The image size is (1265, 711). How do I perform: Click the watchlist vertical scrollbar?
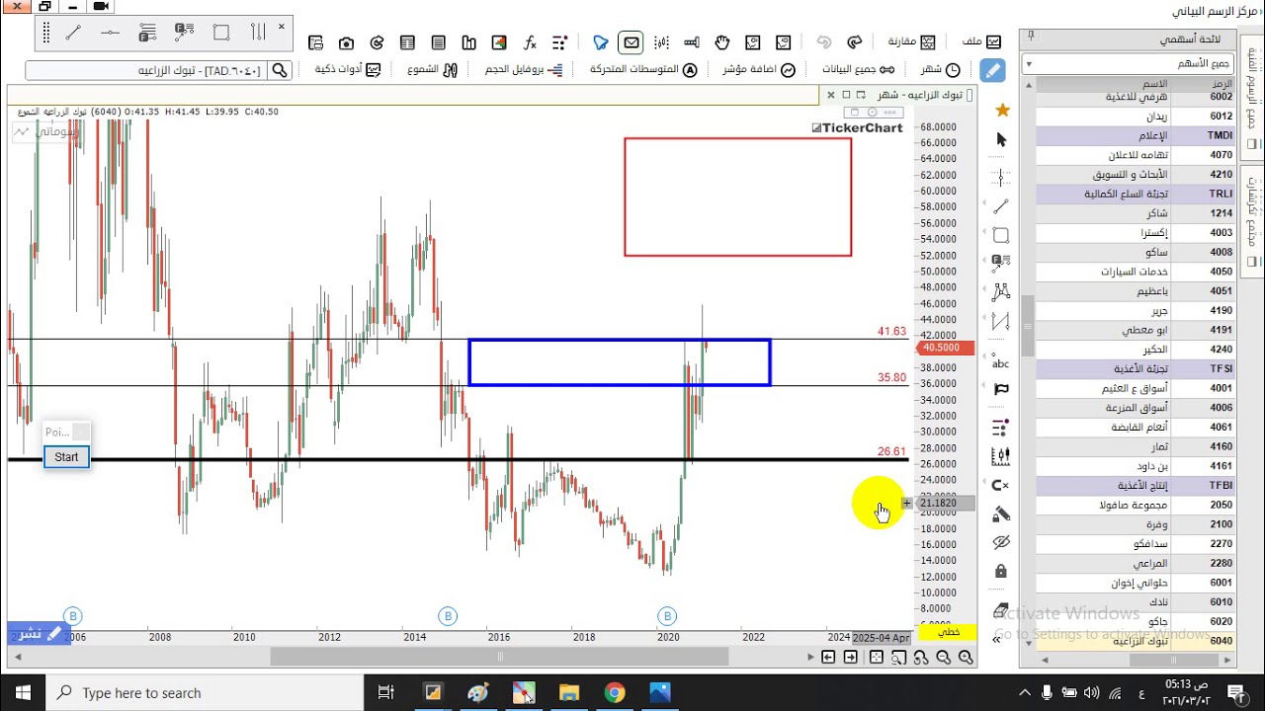click(1027, 326)
